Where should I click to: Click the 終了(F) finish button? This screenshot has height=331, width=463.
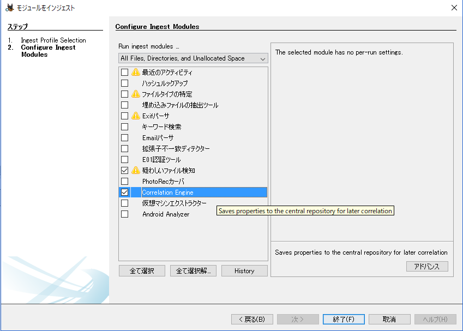[344, 319]
